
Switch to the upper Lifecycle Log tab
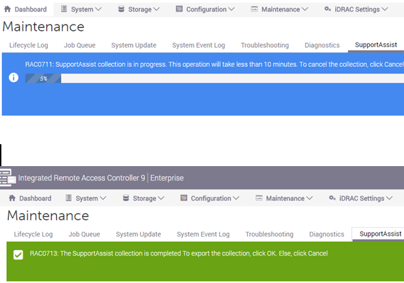pyautogui.click(x=29, y=45)
